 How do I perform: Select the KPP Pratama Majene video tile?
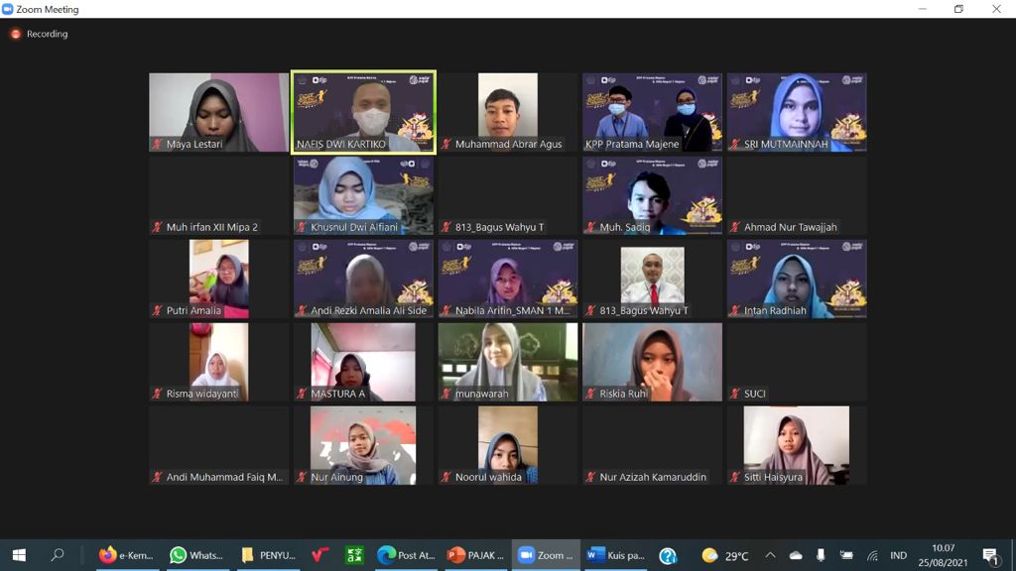(653, 111)
